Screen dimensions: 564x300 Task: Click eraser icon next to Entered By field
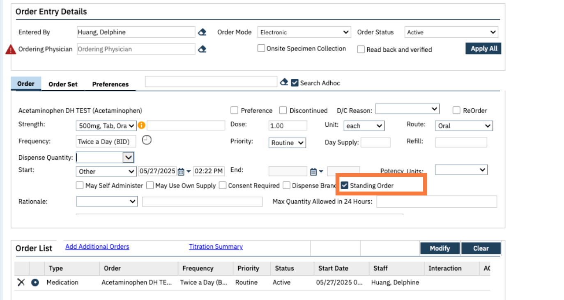click(202, 32)
